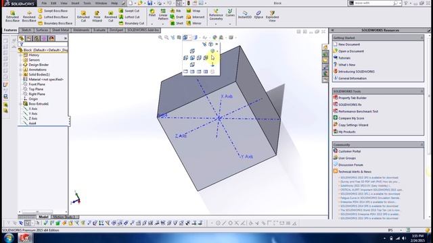The image size is (433, 243).
Task: Choose the Swept Boss/Base tool
Action: (53, 11)
